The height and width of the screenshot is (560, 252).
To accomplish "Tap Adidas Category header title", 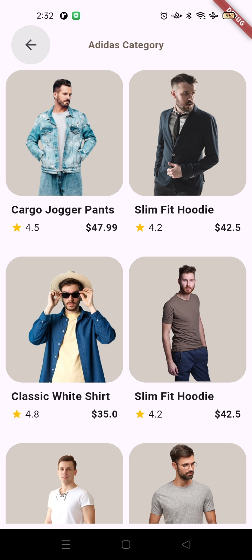I will 126,45.
